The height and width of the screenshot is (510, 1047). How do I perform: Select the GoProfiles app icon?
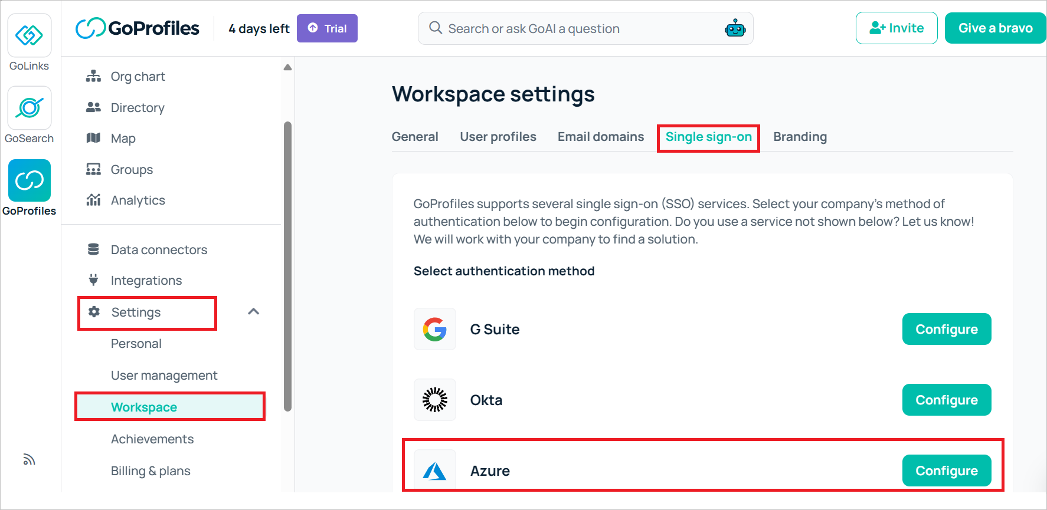point(29,180)
